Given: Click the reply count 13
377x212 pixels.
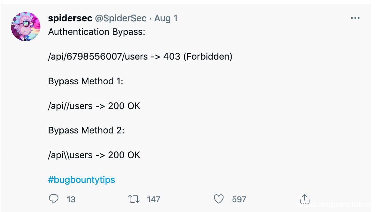Looking at the screenshot, I should (x=71, y=199).
